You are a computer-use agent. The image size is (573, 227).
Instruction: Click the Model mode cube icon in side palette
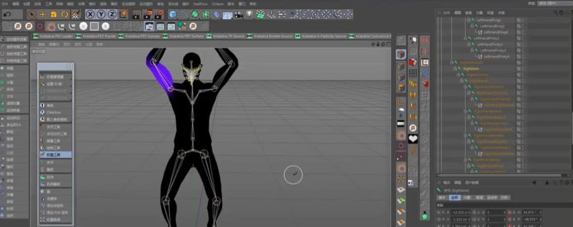point(401,54)
